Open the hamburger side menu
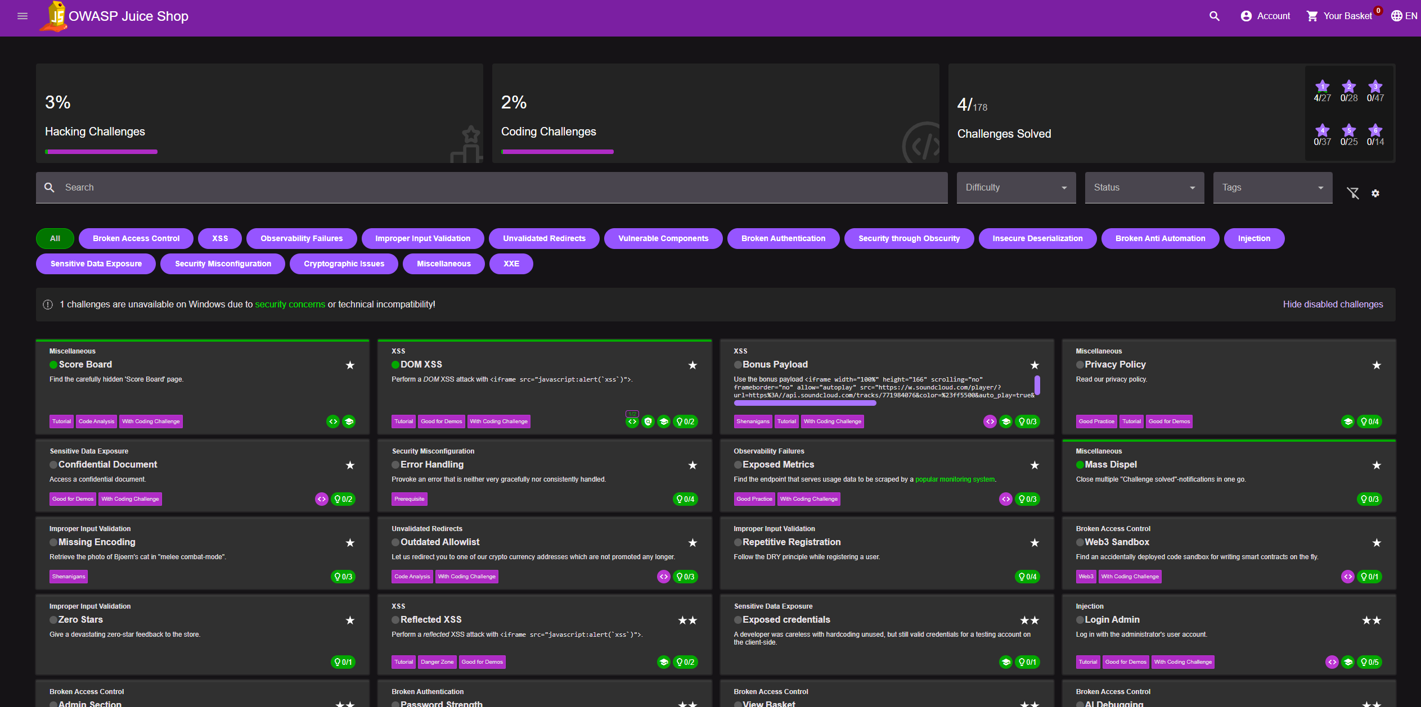Screen dimensions: 1421x707 pos(23,16)
